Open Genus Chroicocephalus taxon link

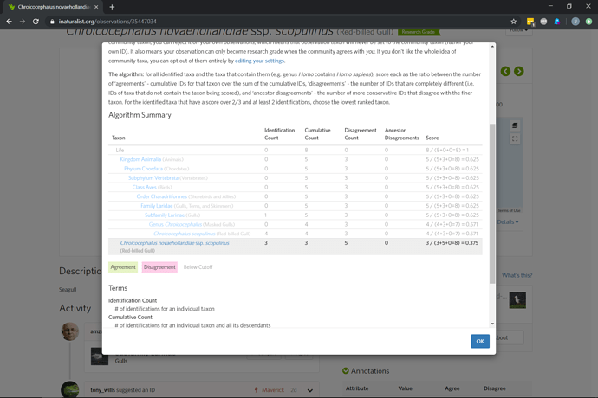[x=175, y=224]
